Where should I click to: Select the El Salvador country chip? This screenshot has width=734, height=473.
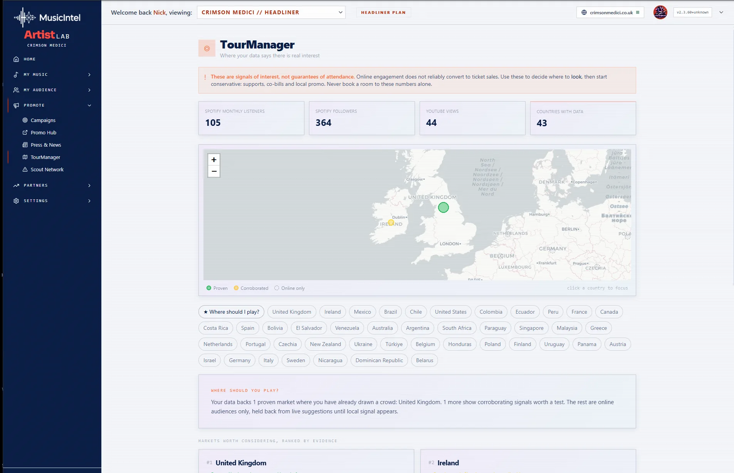[x=309, y=328]
